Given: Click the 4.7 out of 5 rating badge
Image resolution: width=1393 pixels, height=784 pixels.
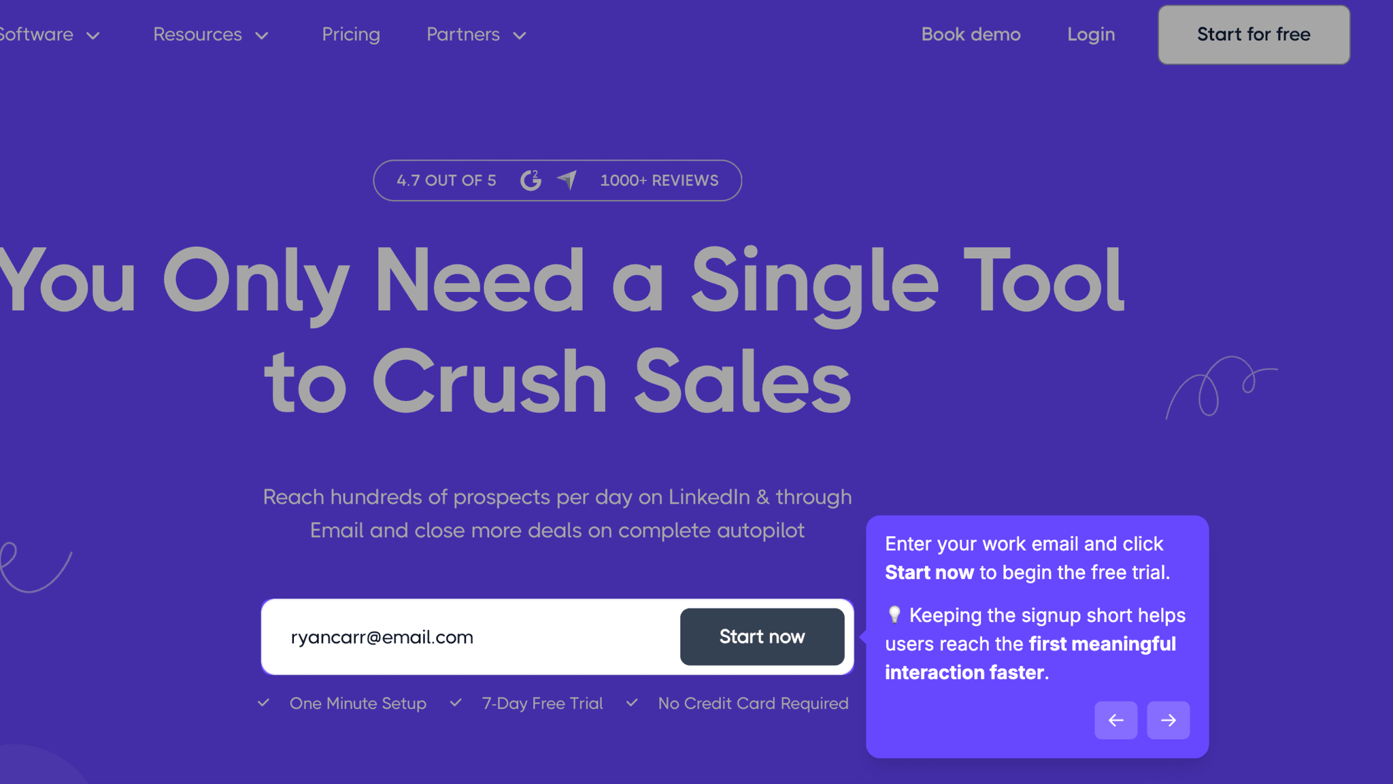Looking at the screenshot, I should click(x=446, y=180).
